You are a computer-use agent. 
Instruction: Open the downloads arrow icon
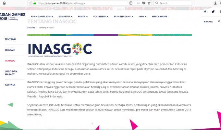click(215, 3)
